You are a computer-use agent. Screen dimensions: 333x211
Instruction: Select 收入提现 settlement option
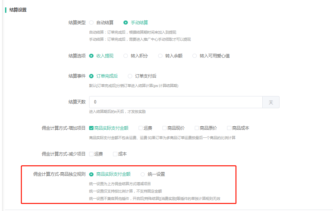click(91, 56)
